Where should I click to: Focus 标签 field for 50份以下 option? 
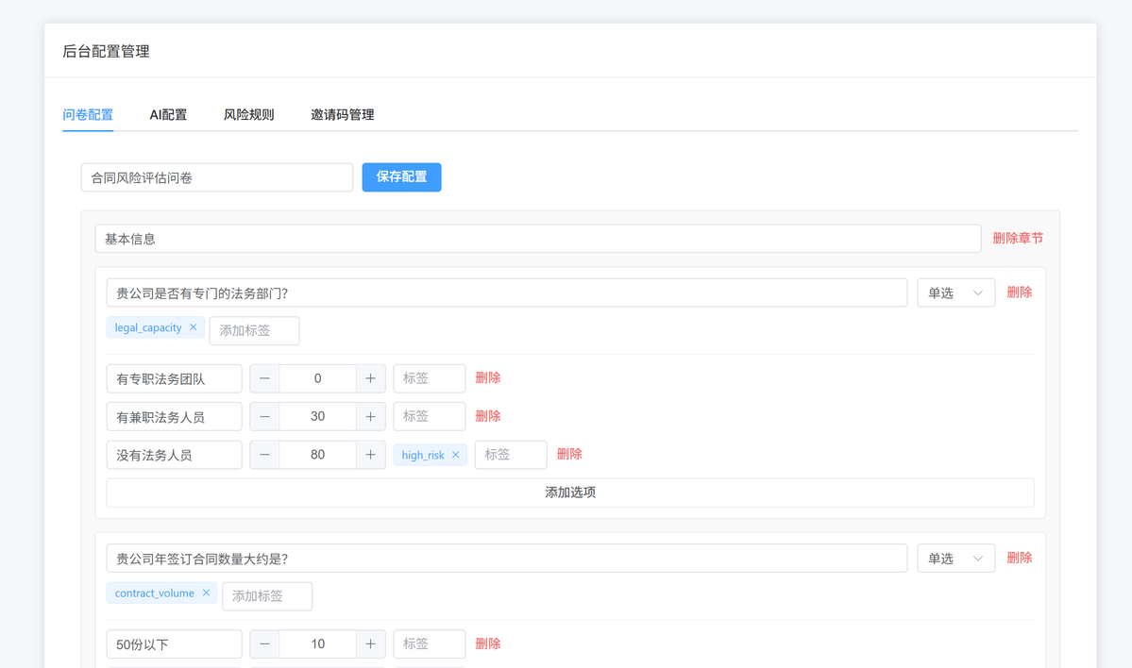tap(430, 644)
